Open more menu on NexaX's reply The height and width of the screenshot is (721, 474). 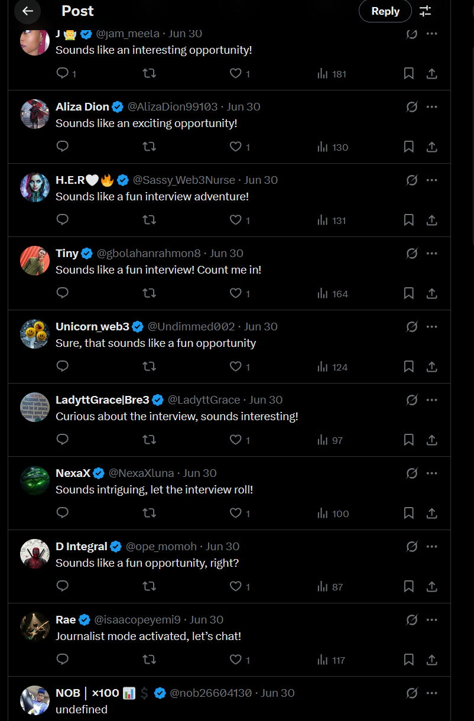pos(432,473)
